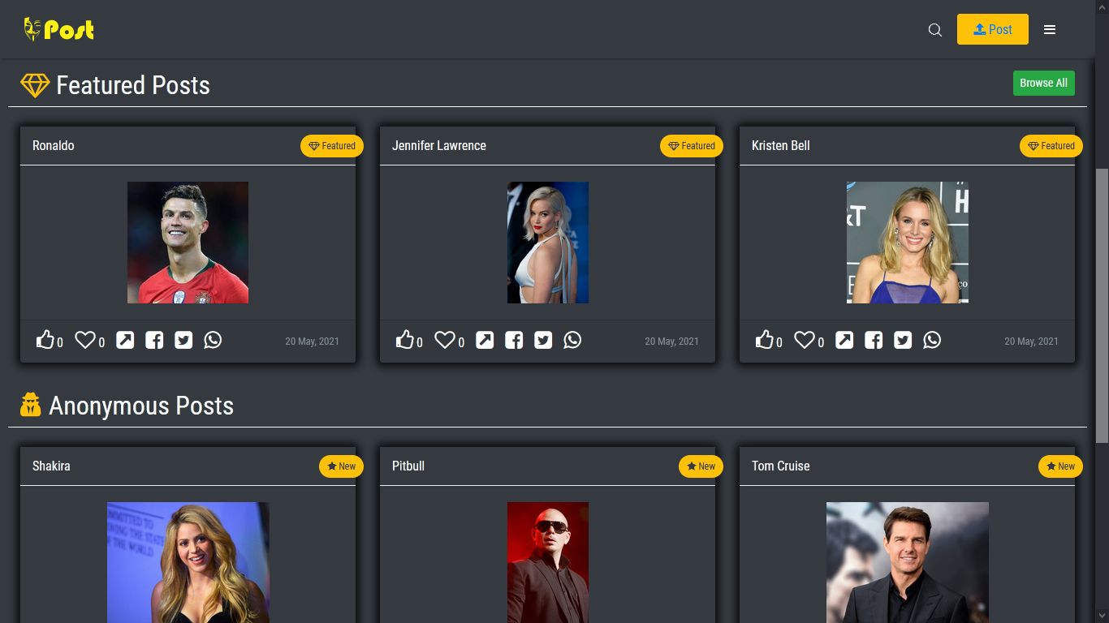Heart the Jennifer Lawrence post
Viewport: 1109px width, 623px height.
tap(445, 340)
